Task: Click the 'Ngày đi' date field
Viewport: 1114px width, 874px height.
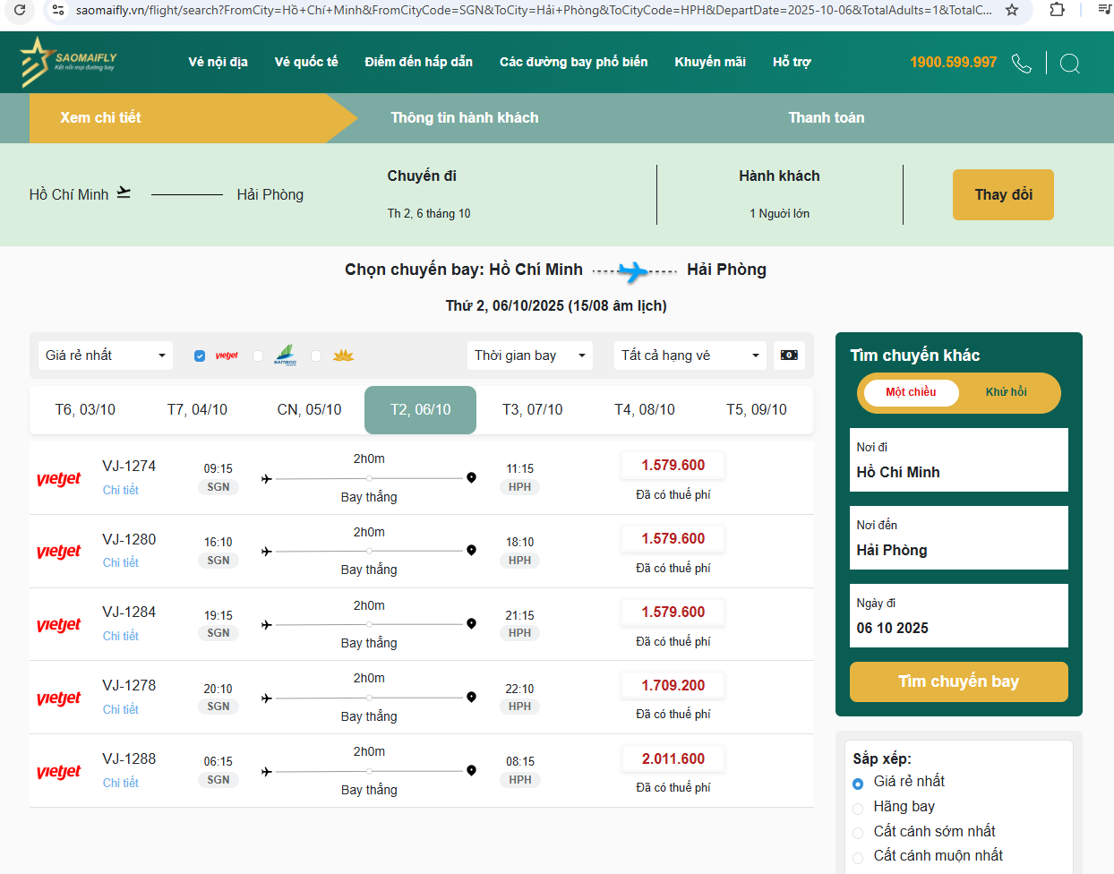Action: pyautogui.click(x=958, y=616)
